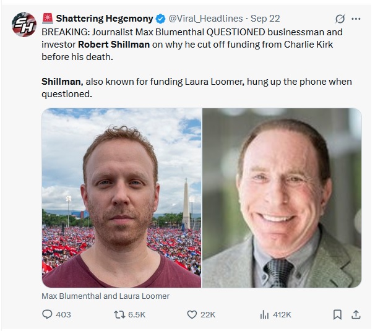Enlarge the left photo of rally crowd
The width and height of the screenshot is (375, 331).
[x=121, y=198]
